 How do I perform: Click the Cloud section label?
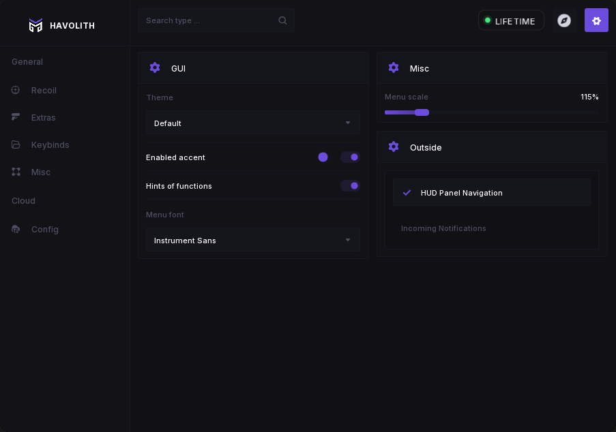tap(23, 200)
